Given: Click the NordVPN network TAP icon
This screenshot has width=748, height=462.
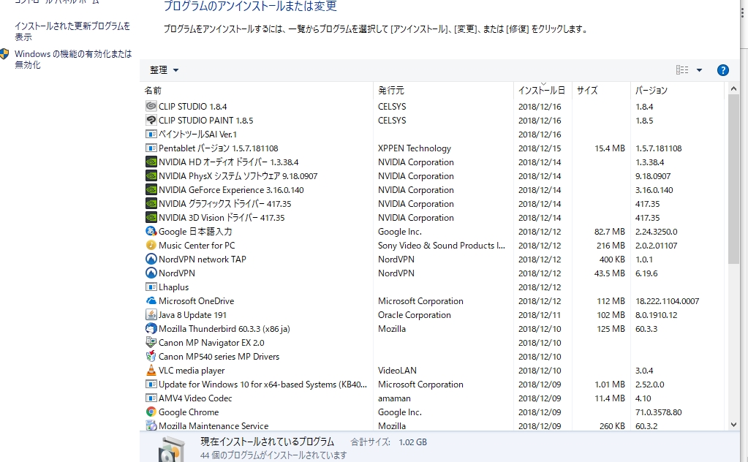Looking at the screenshot, I should pyautogui.click(x=151, y=259).
